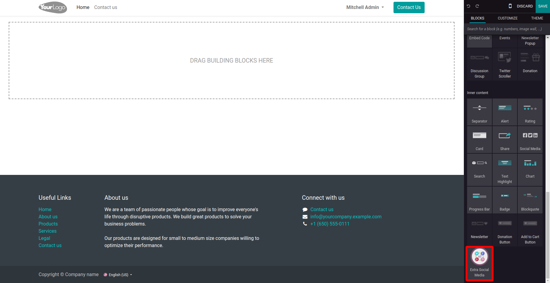Screen dimensions: 550x283
Task: Select the Donation block
Action: (x=530, y=64)
